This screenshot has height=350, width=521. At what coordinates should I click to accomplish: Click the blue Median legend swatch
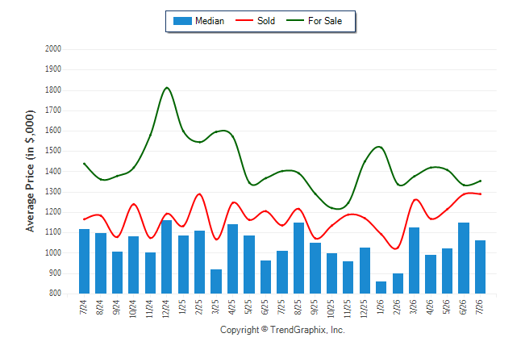[182, 21]
